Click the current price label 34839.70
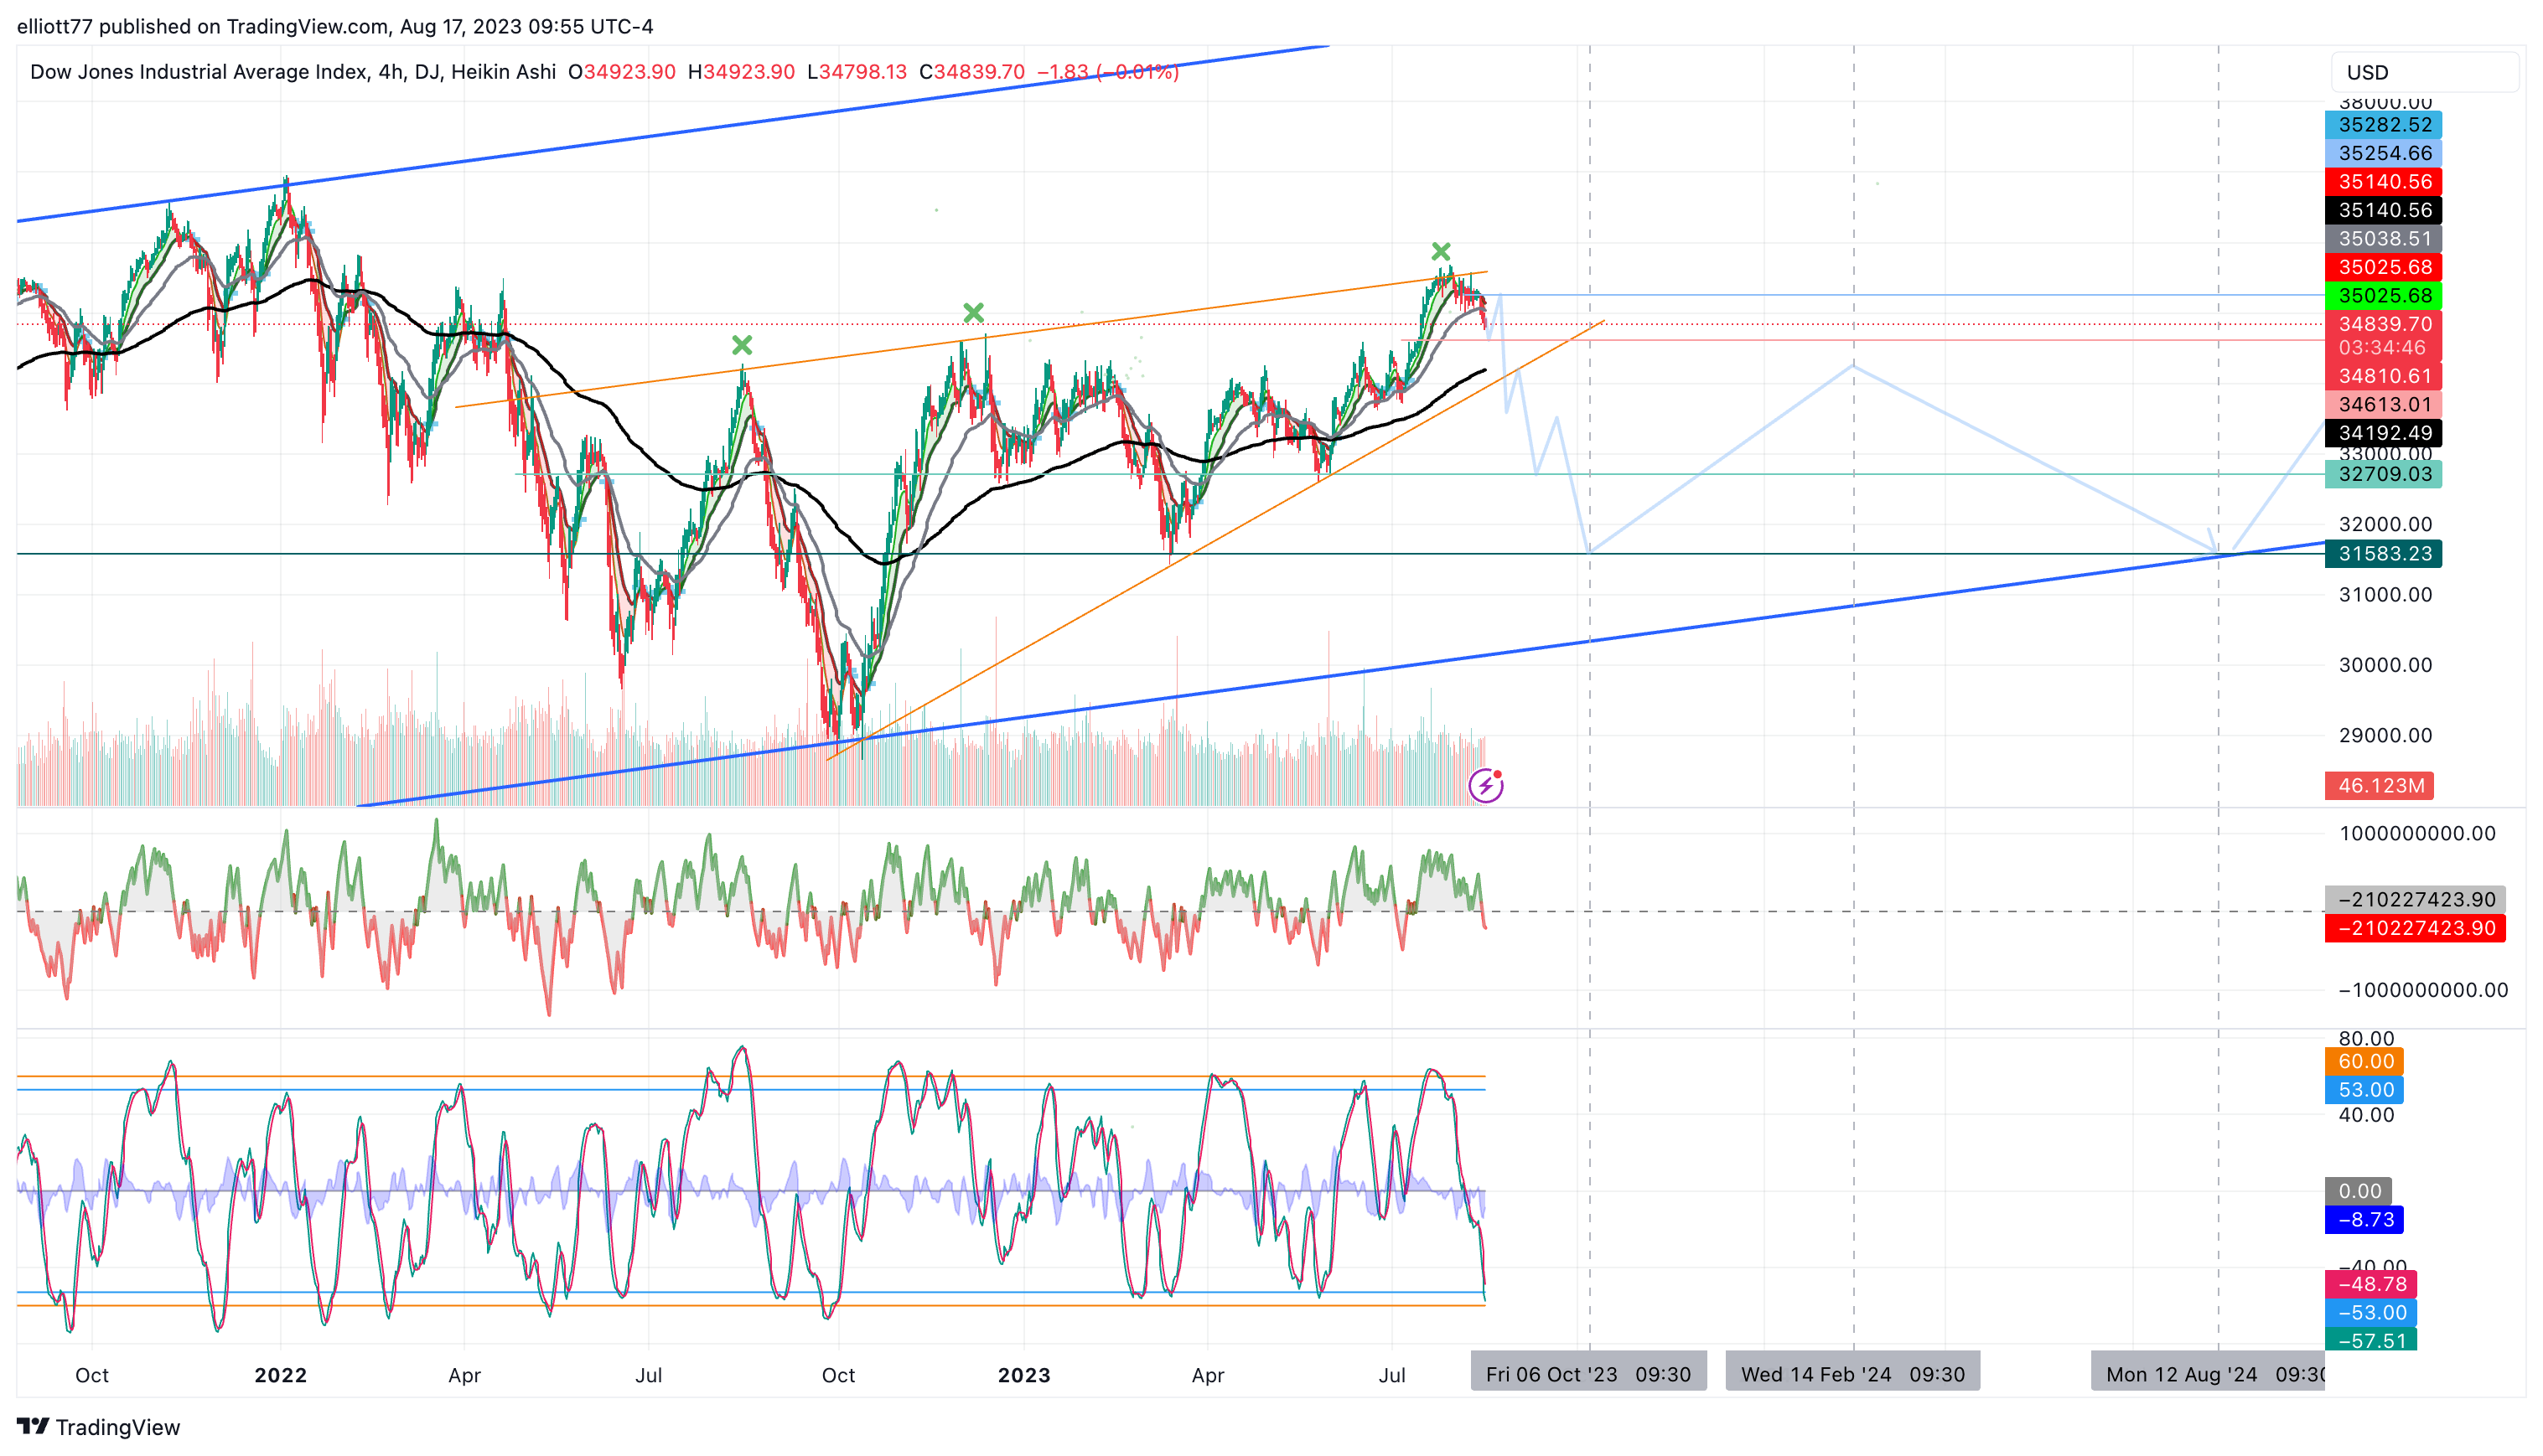The width and height of the screenshot is (2543, 1456). click(2383, 324)
